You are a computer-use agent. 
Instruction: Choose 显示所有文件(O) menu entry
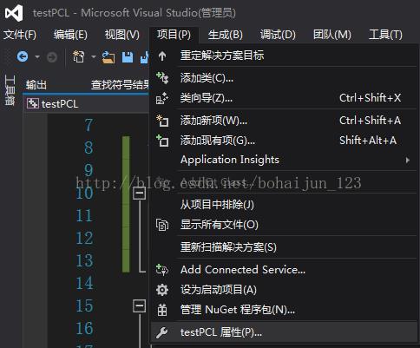tap(285, 225)
